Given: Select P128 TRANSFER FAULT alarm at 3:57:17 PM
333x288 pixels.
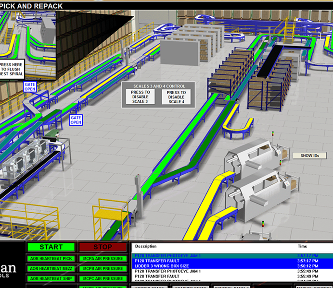Looking at the screenshot, I should click(232, 261).
